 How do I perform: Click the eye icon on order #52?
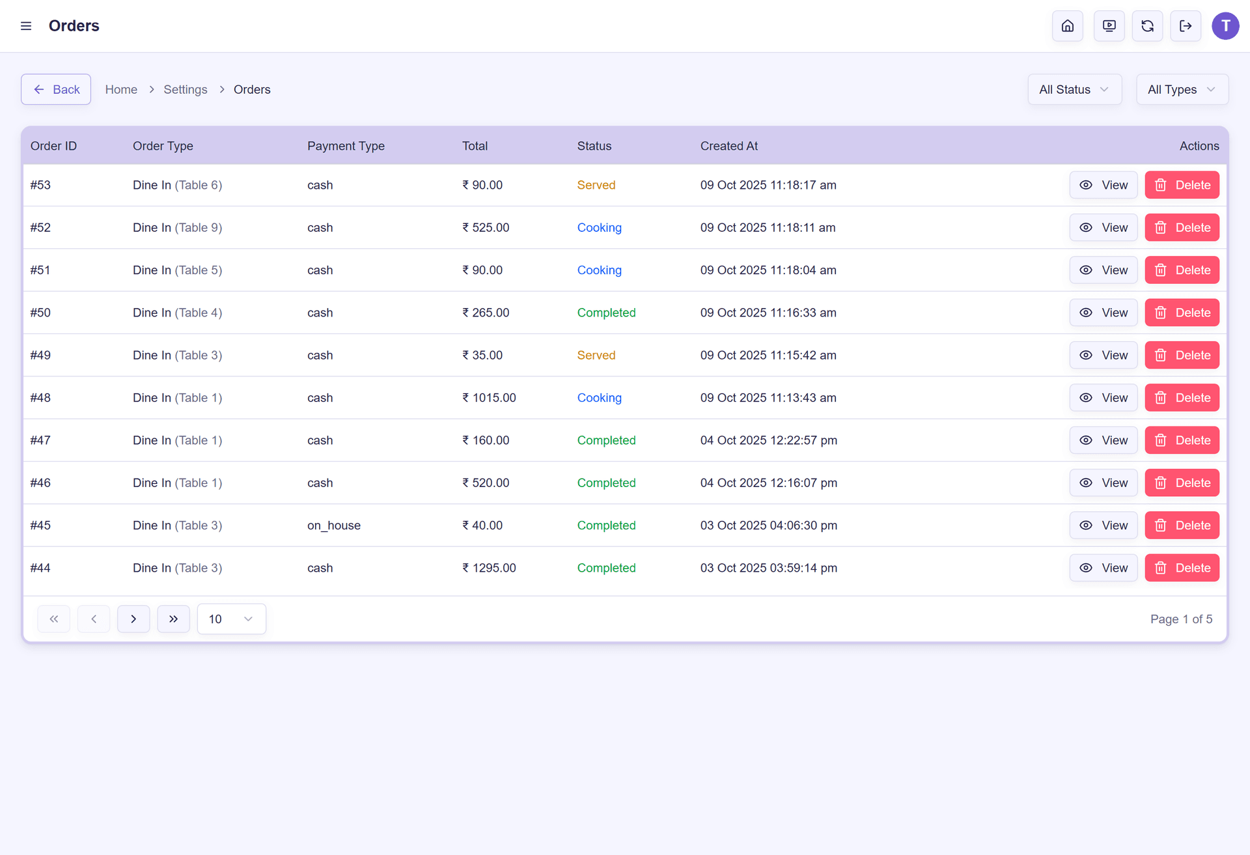(1085, 227)
